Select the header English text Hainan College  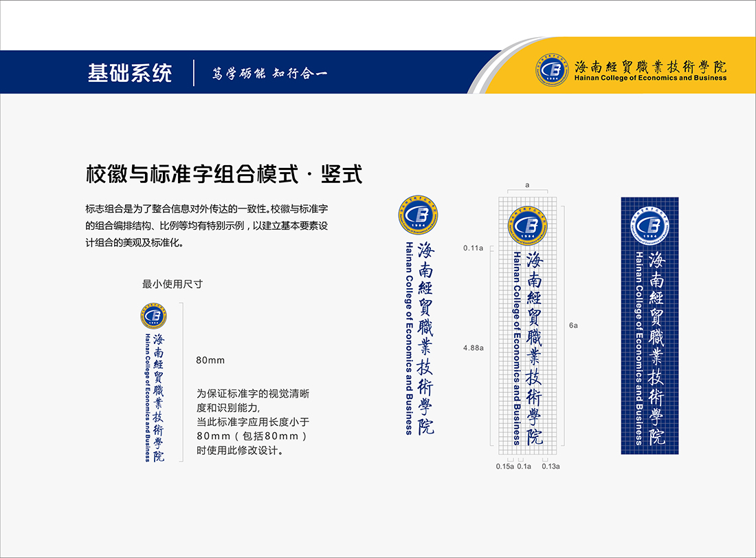point(650,78)
